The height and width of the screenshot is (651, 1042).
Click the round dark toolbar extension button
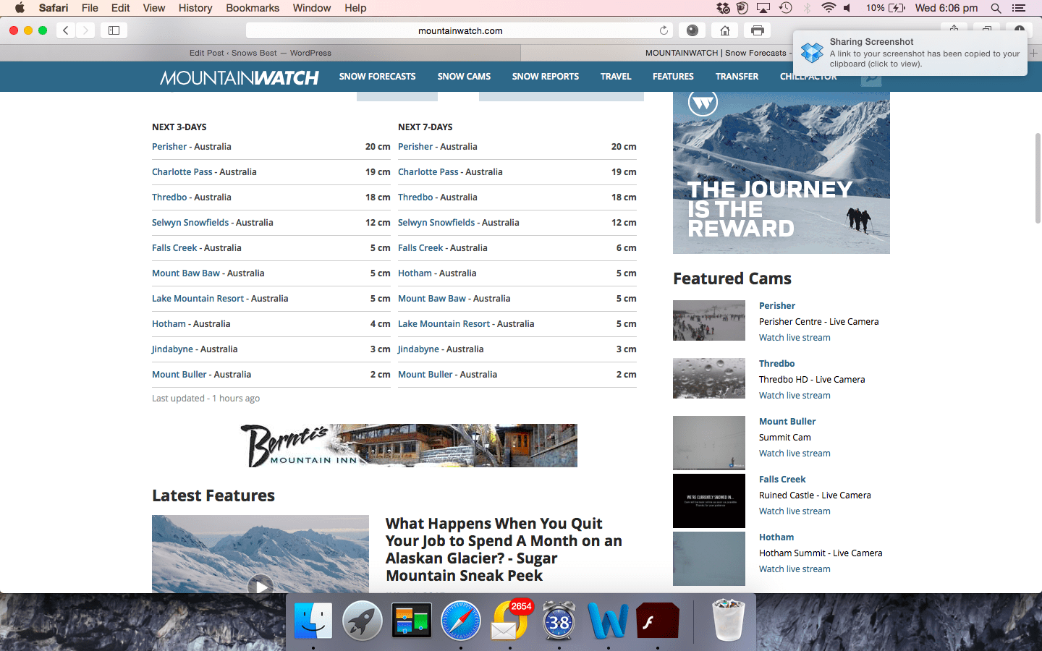692,30
